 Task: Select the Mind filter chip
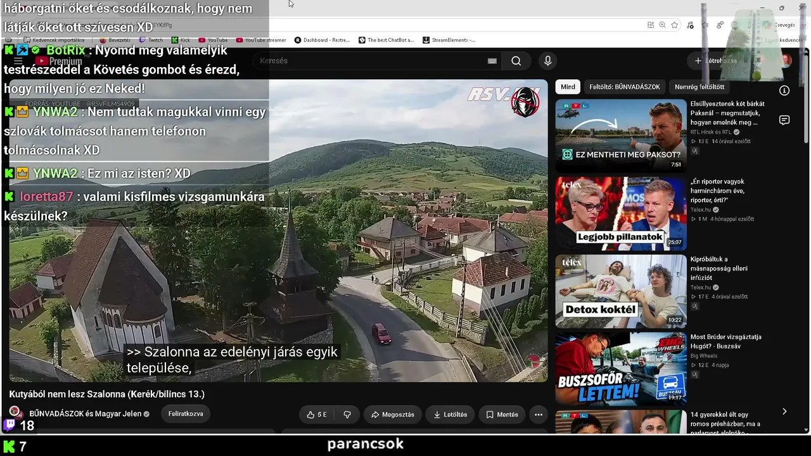pos(568,87)
